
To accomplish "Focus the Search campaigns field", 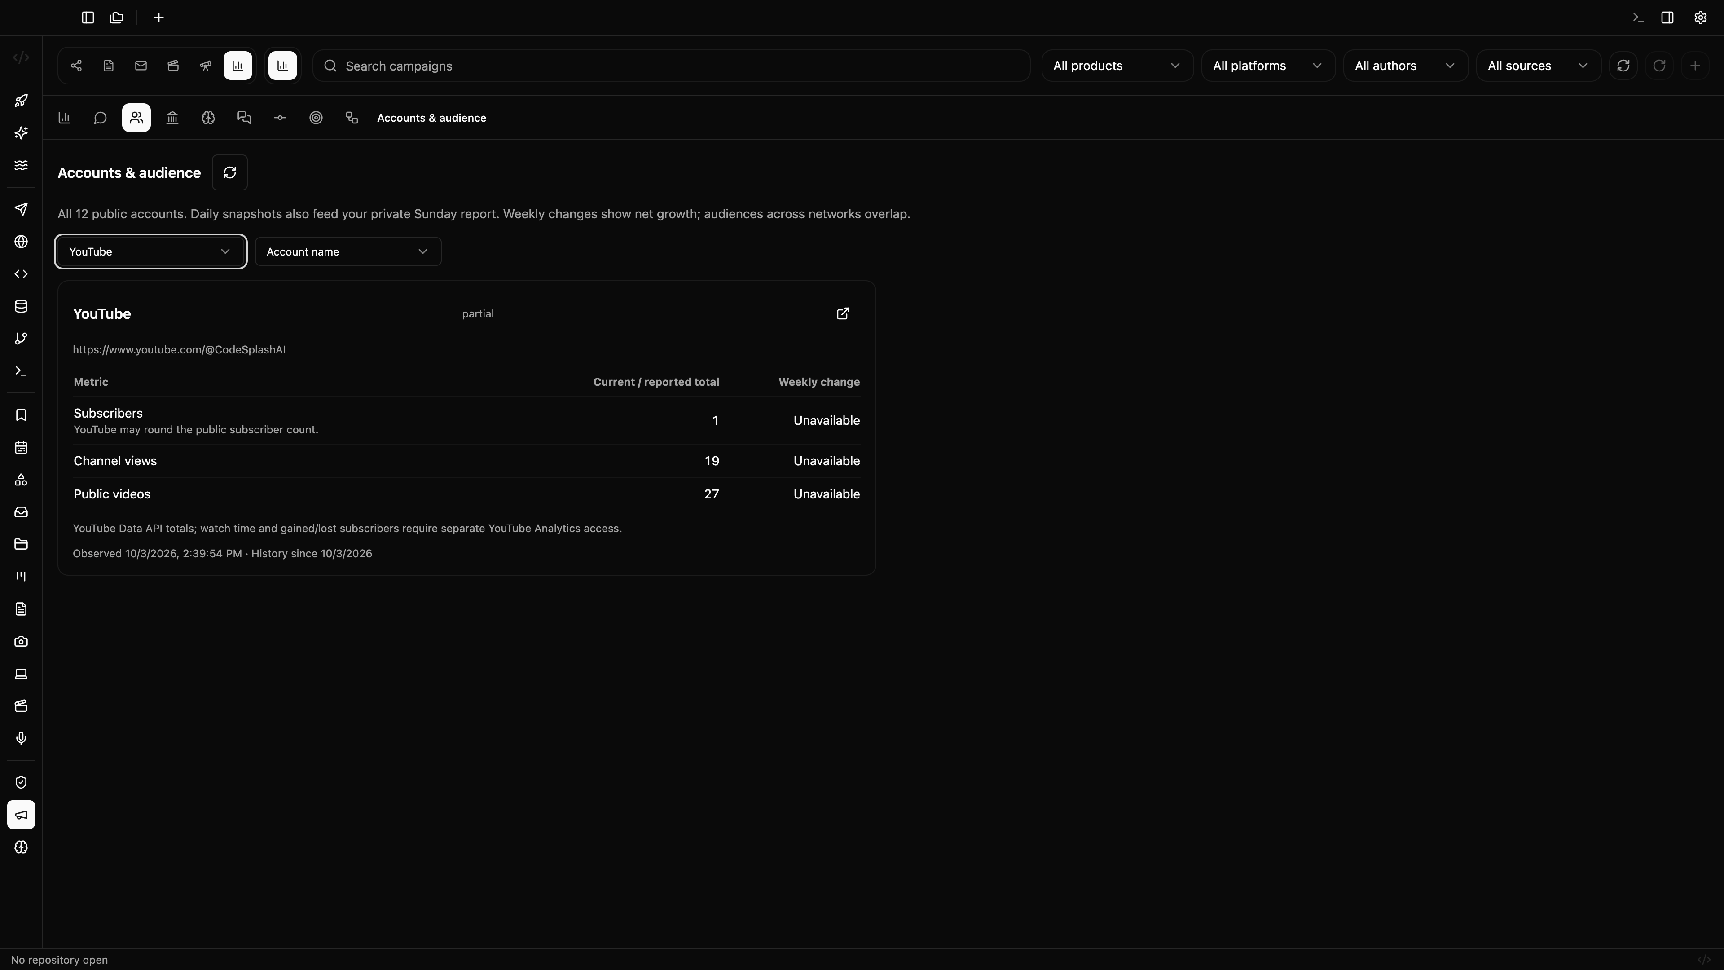I will pyautogui.click(x=671, y=66).
